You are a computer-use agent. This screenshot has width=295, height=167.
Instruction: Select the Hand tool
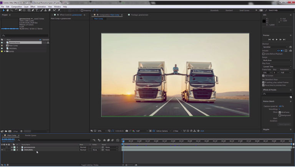(x=8, y=10)
